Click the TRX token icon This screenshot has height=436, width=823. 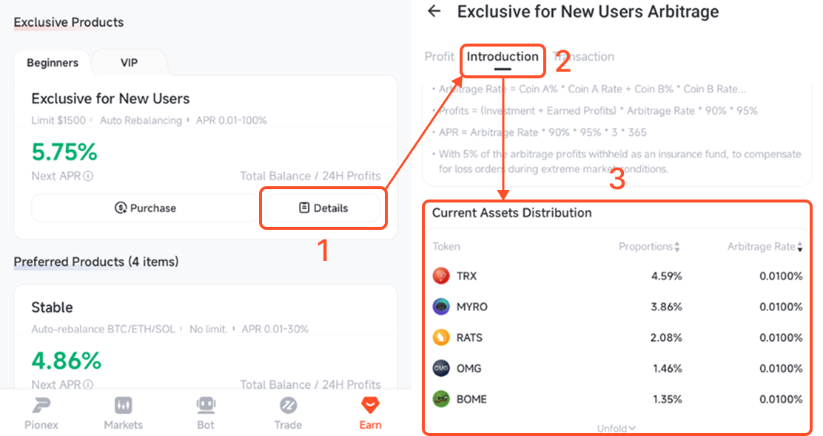(x=441, y=276)
